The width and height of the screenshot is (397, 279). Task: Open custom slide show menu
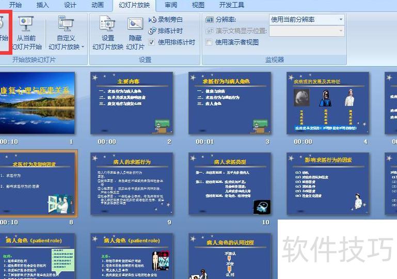click(x=67, y=37)
